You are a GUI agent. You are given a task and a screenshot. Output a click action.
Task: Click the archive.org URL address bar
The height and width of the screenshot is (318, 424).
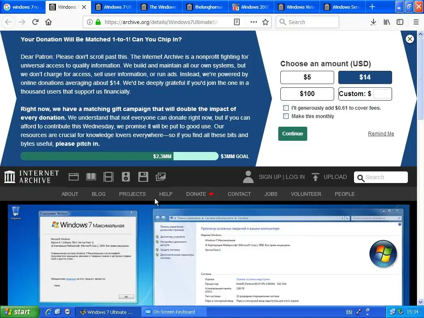pos(161,22)
